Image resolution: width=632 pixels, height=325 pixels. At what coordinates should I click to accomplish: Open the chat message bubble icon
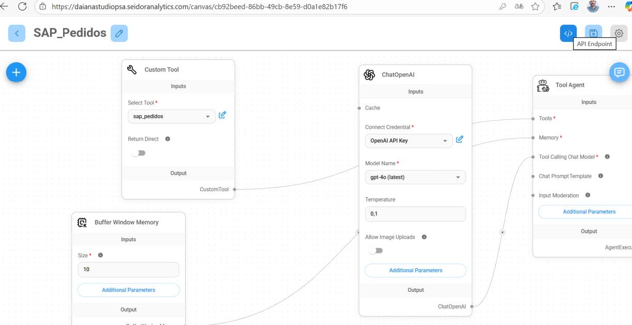[619, 72]
